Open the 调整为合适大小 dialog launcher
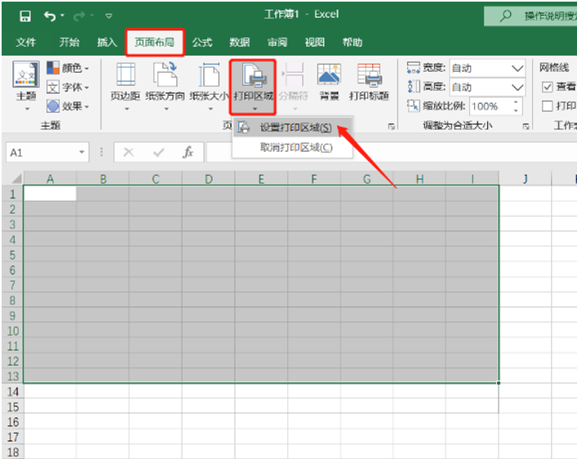 click(526, 127)
